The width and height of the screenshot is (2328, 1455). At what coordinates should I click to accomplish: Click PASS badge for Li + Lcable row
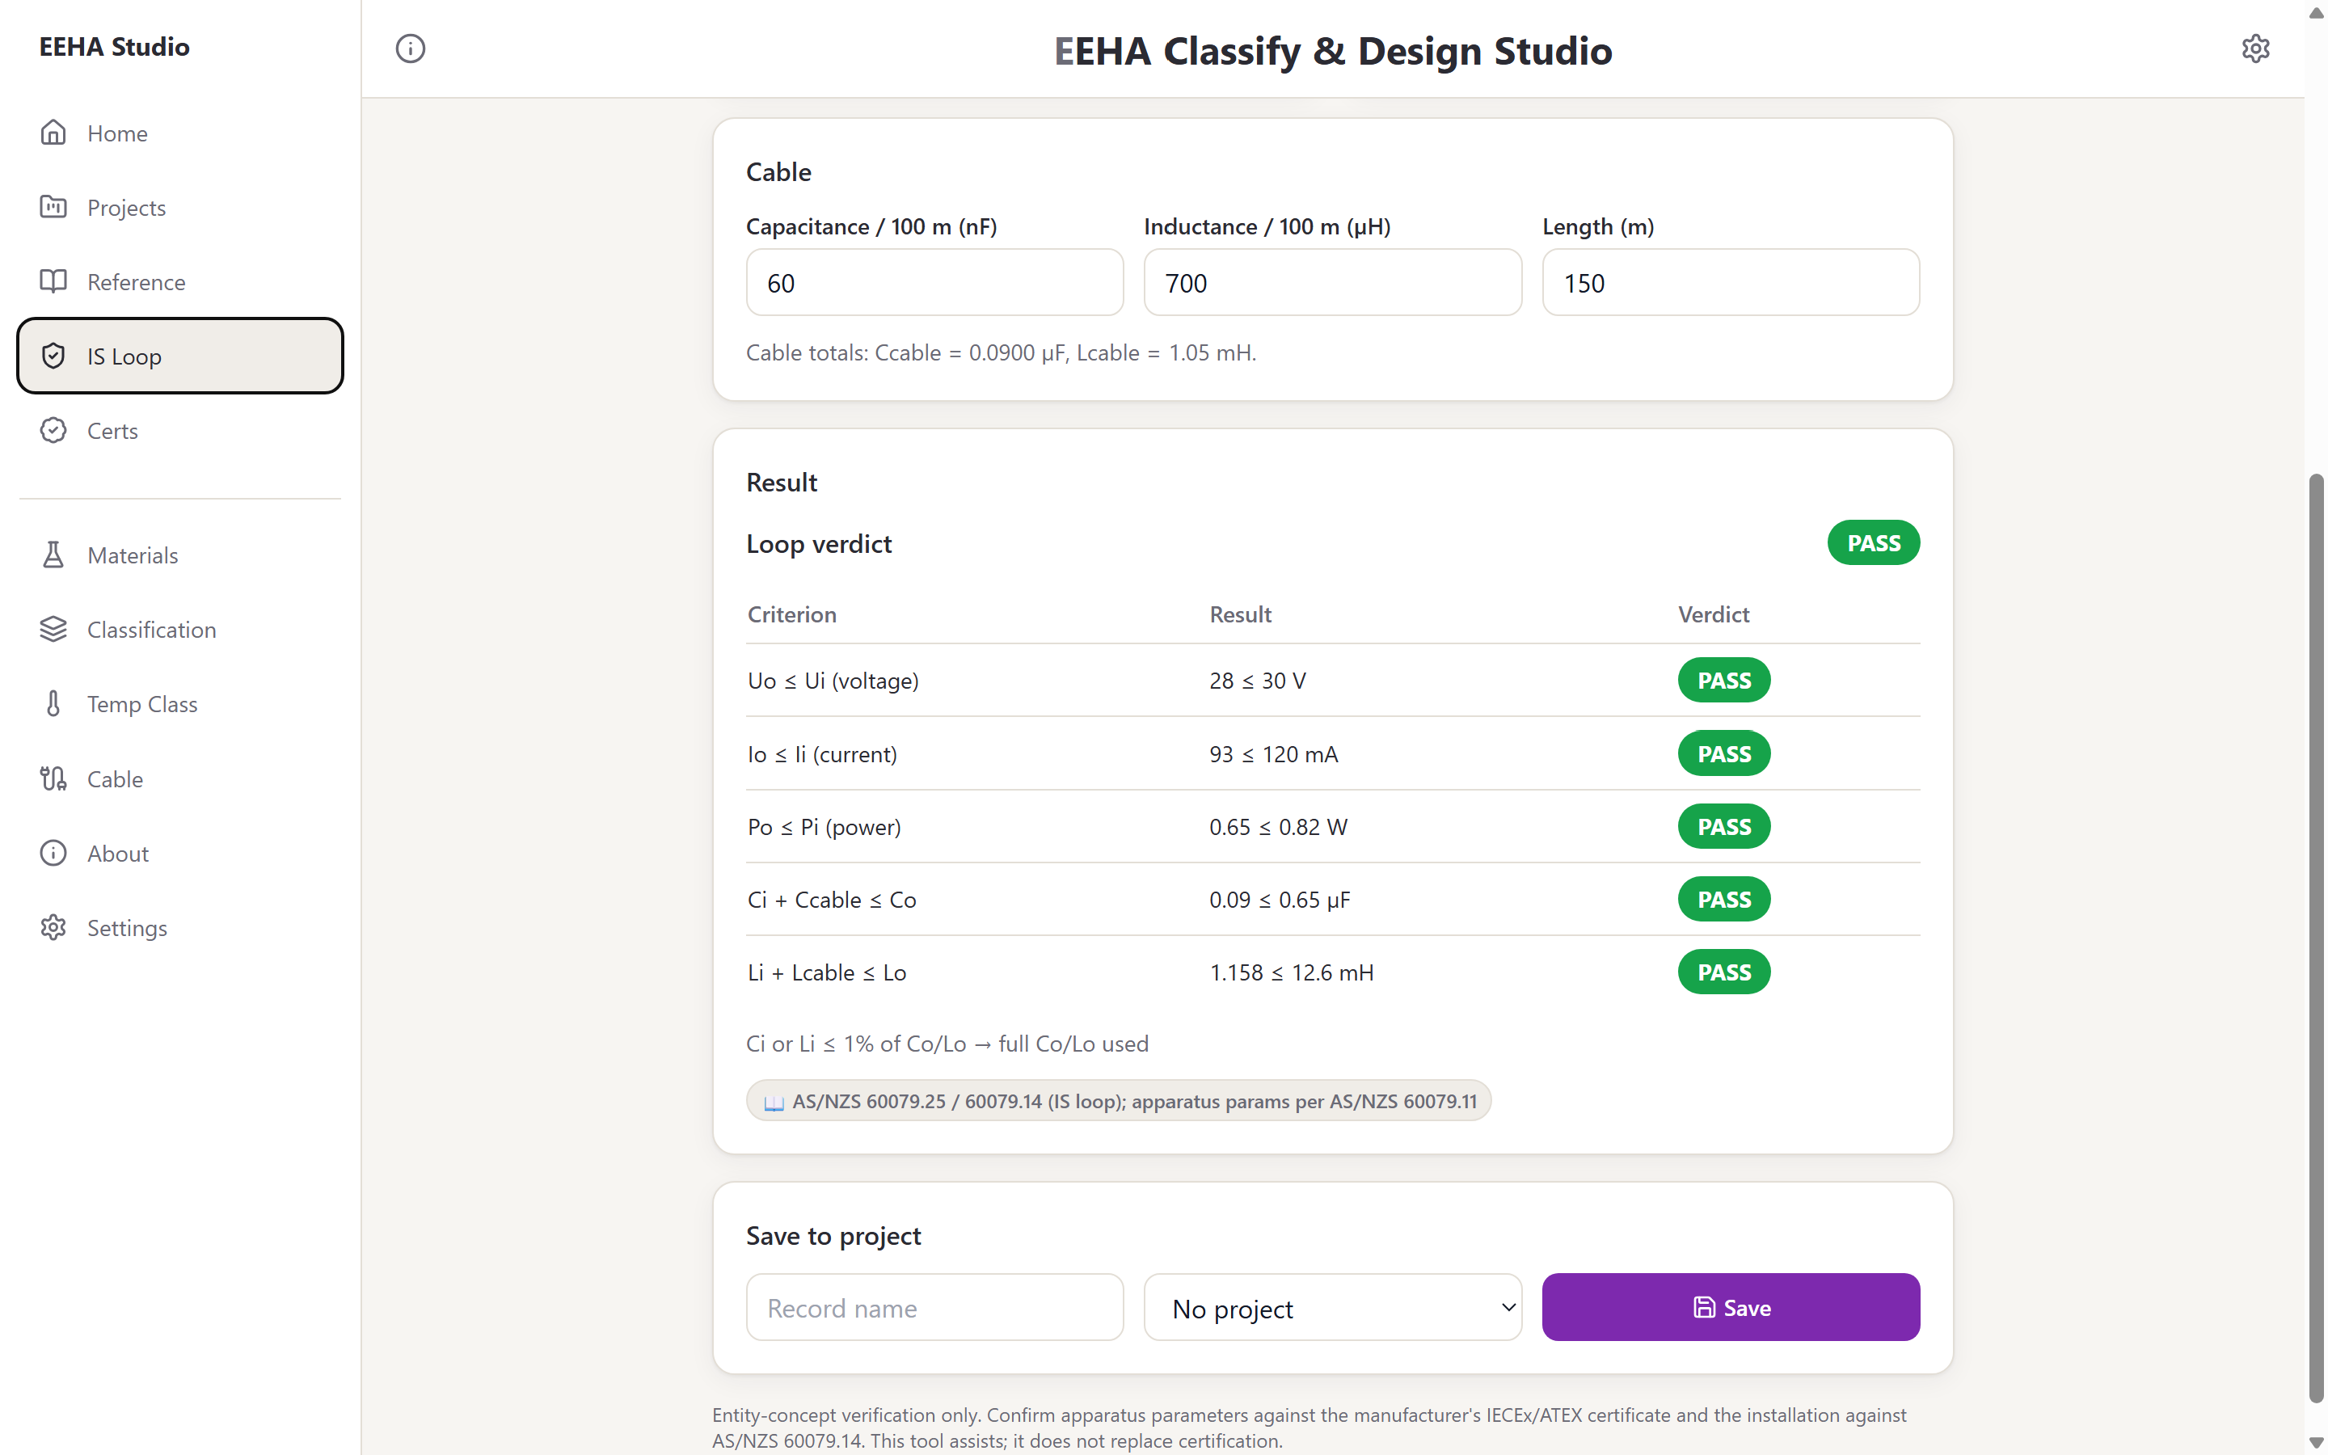pos(1724,972)
